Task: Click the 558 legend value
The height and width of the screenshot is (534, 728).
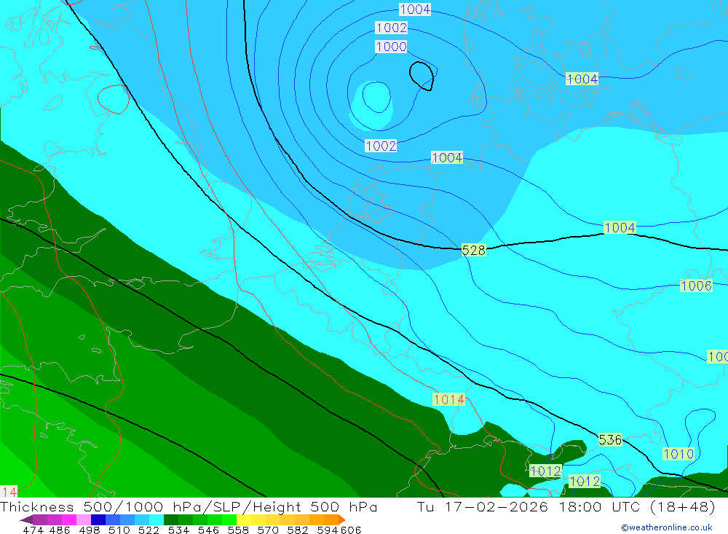Action: [238, 530]
